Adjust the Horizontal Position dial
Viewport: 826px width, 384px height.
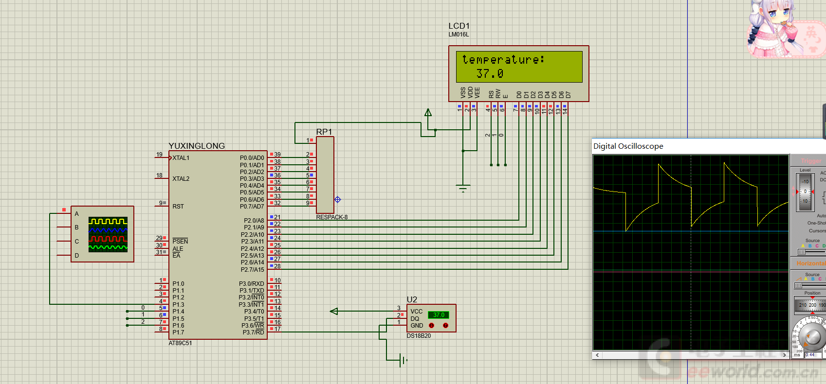point(811,305)
